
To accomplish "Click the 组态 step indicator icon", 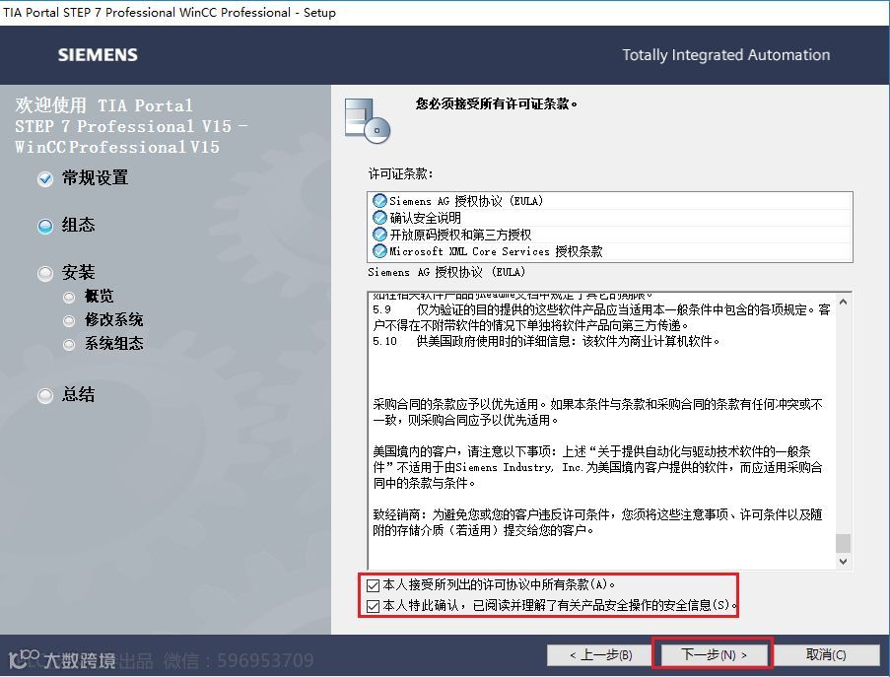I will (45, 227).
